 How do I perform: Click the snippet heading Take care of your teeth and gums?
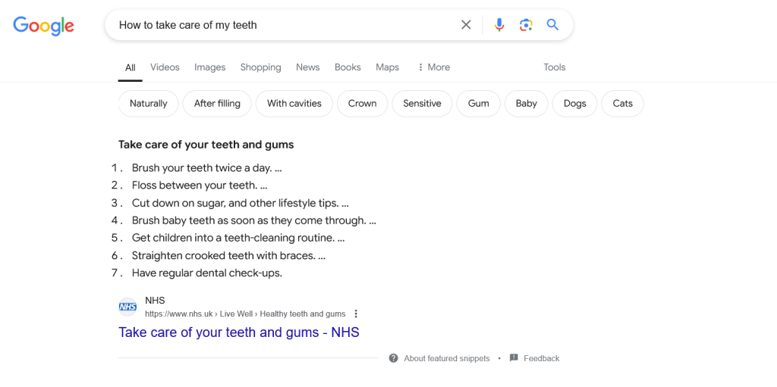206,145
